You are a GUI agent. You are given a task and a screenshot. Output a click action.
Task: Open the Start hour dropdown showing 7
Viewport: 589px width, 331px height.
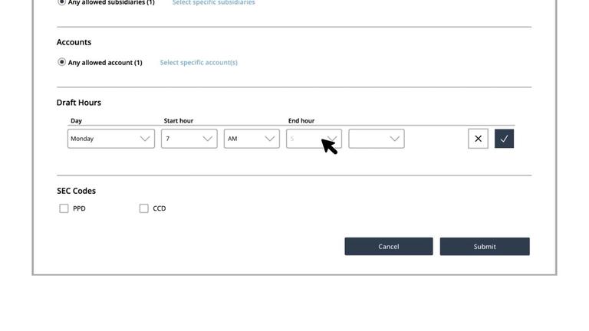pos(181,139)
